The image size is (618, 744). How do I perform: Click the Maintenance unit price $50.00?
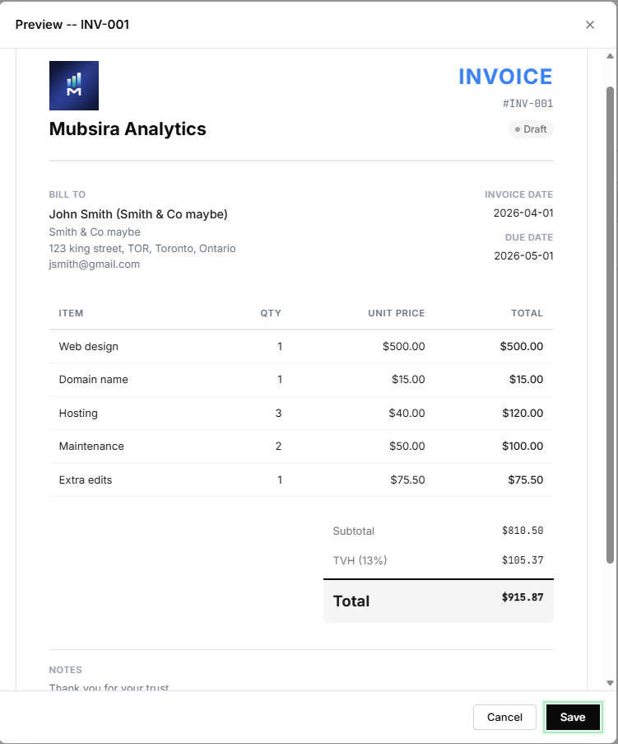point(407,446)
